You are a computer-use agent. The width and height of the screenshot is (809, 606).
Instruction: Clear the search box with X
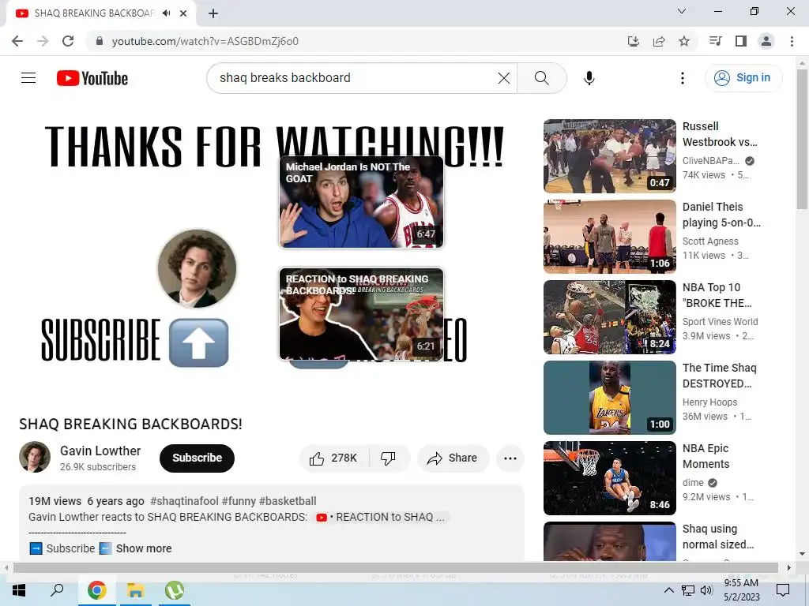(503, 78)
